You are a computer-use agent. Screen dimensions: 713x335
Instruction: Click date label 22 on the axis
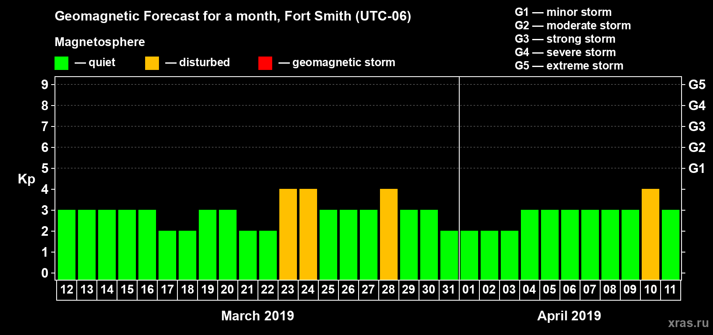(268, 290)
